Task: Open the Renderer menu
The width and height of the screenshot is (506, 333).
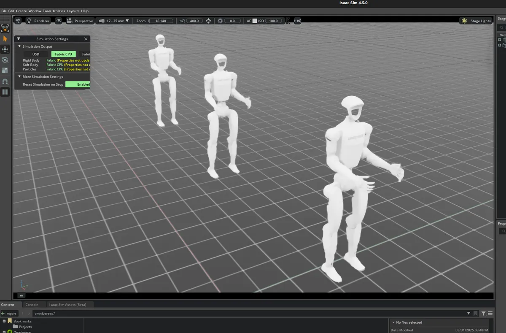Action: click(x=38, y=21)
